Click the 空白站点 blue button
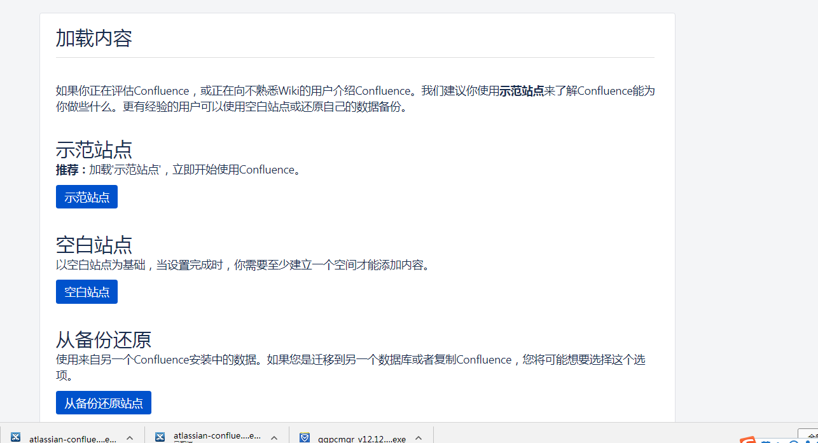This screenshot has height=443, width=818. (87, 291)
